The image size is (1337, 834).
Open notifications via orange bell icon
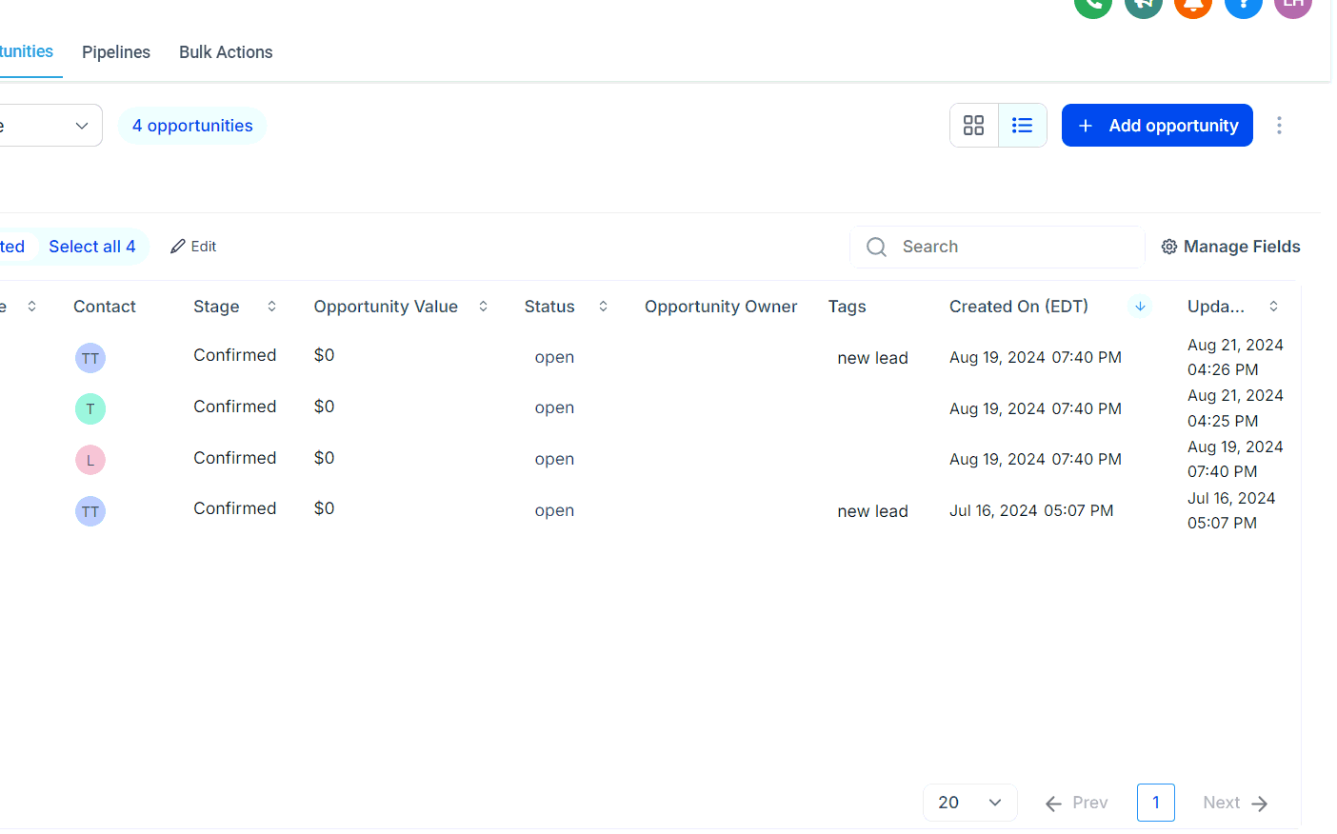tap(1192, 6)
